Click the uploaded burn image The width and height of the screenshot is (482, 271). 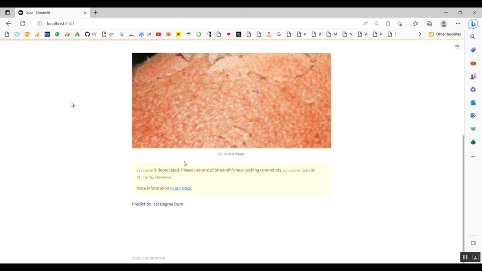pyautogui.click(x=231, y=101)
